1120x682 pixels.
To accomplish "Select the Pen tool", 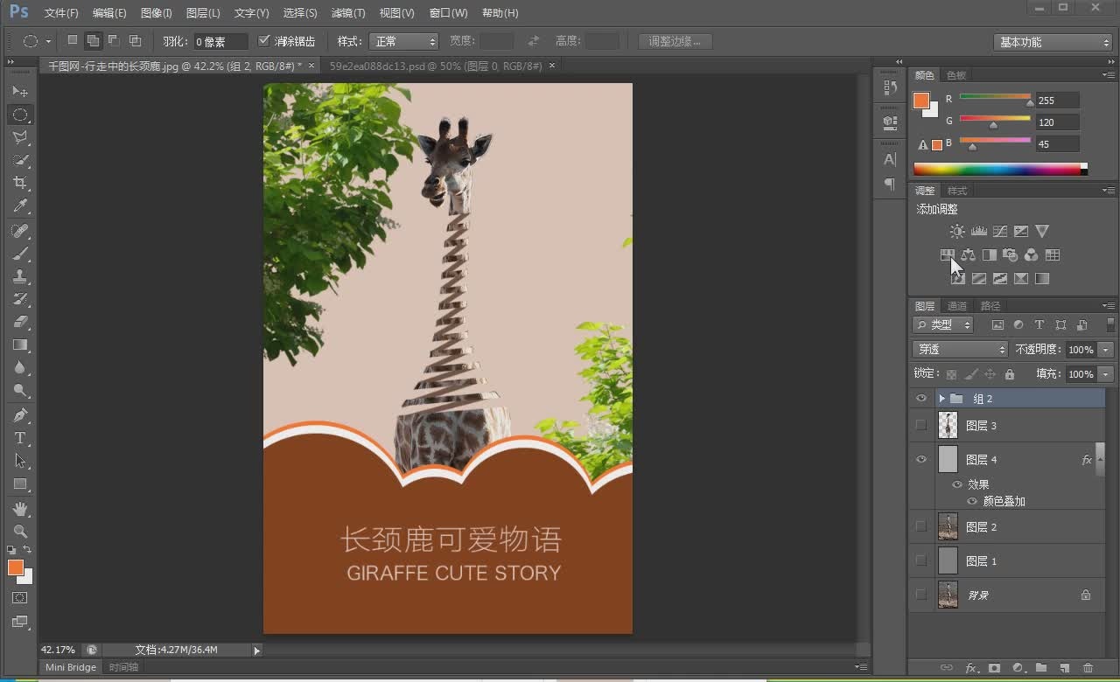I will click(20, 415).
